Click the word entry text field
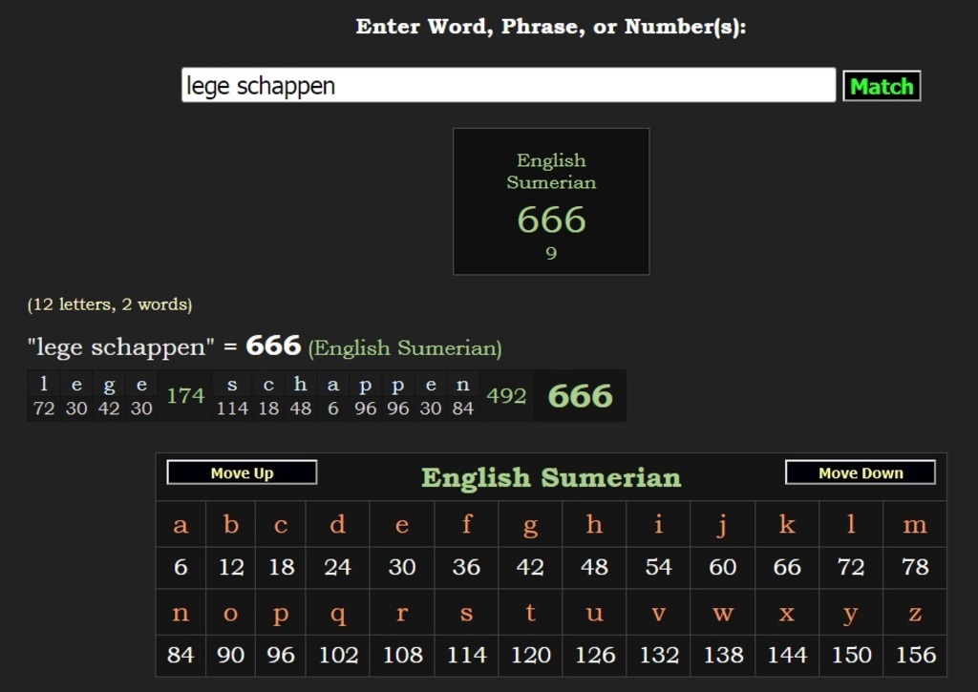 point(508,85)
